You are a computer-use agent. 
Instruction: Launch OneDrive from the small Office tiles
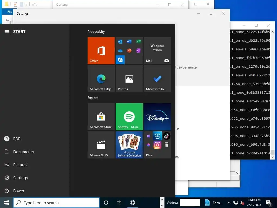click(x=120, y=51)
